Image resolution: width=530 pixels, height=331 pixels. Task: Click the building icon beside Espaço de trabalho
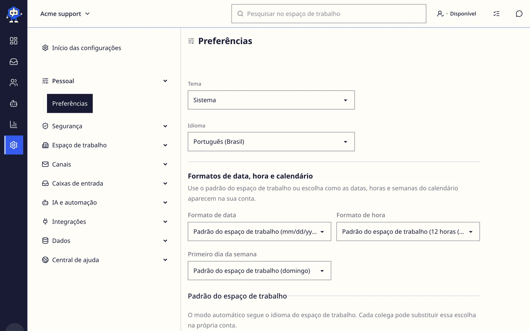point(45,145)
